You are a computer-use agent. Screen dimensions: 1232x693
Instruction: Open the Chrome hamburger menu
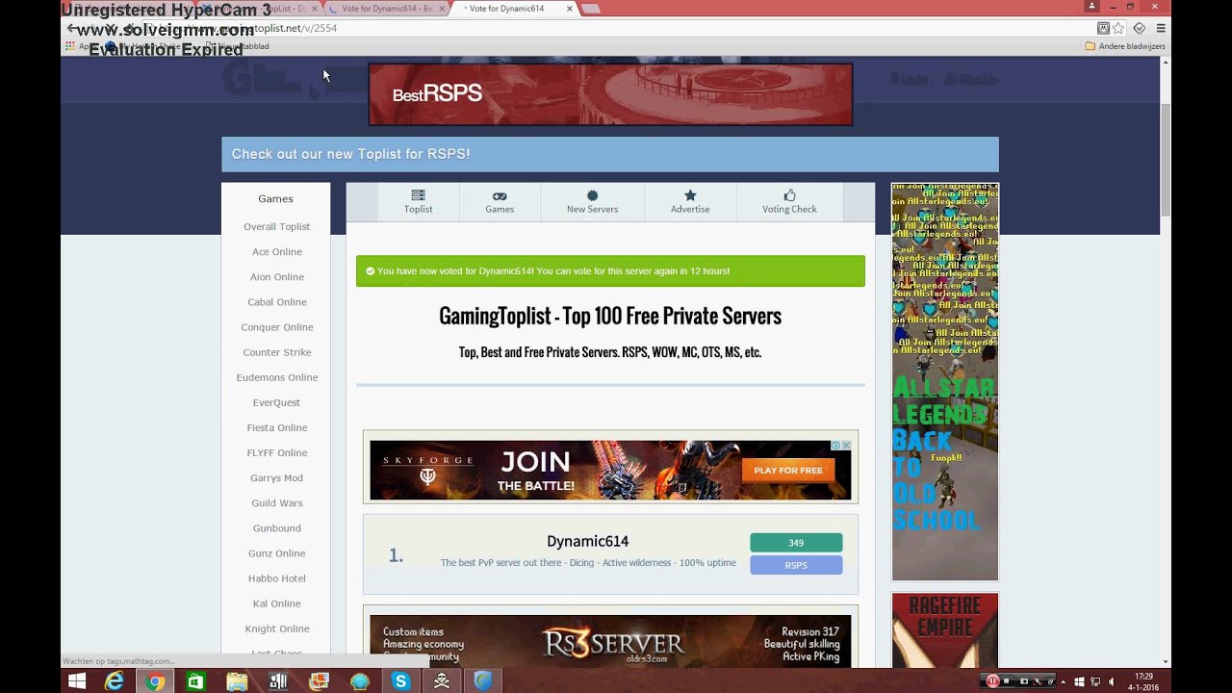click(1161, 29)
